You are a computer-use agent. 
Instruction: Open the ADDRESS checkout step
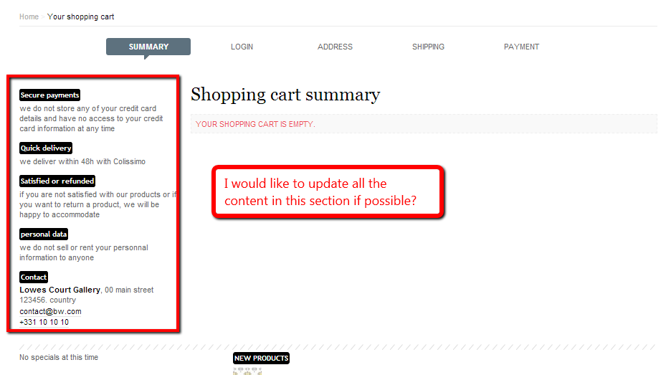click(x=335, y=47)
